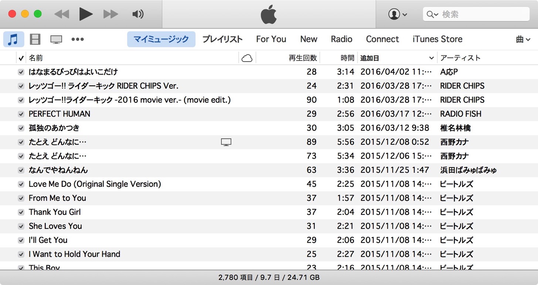Open the New tab
The image size is (538, 285).
tap(309, 39)
